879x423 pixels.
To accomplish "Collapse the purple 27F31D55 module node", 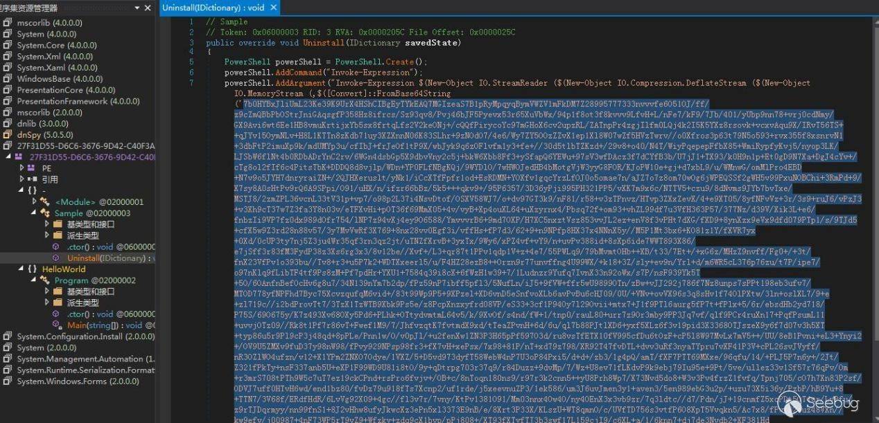I will pyautogui.click(x=8, y=157).
